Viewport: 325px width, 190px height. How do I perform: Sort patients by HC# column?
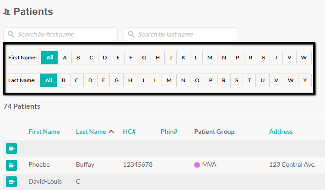point(130,132)
